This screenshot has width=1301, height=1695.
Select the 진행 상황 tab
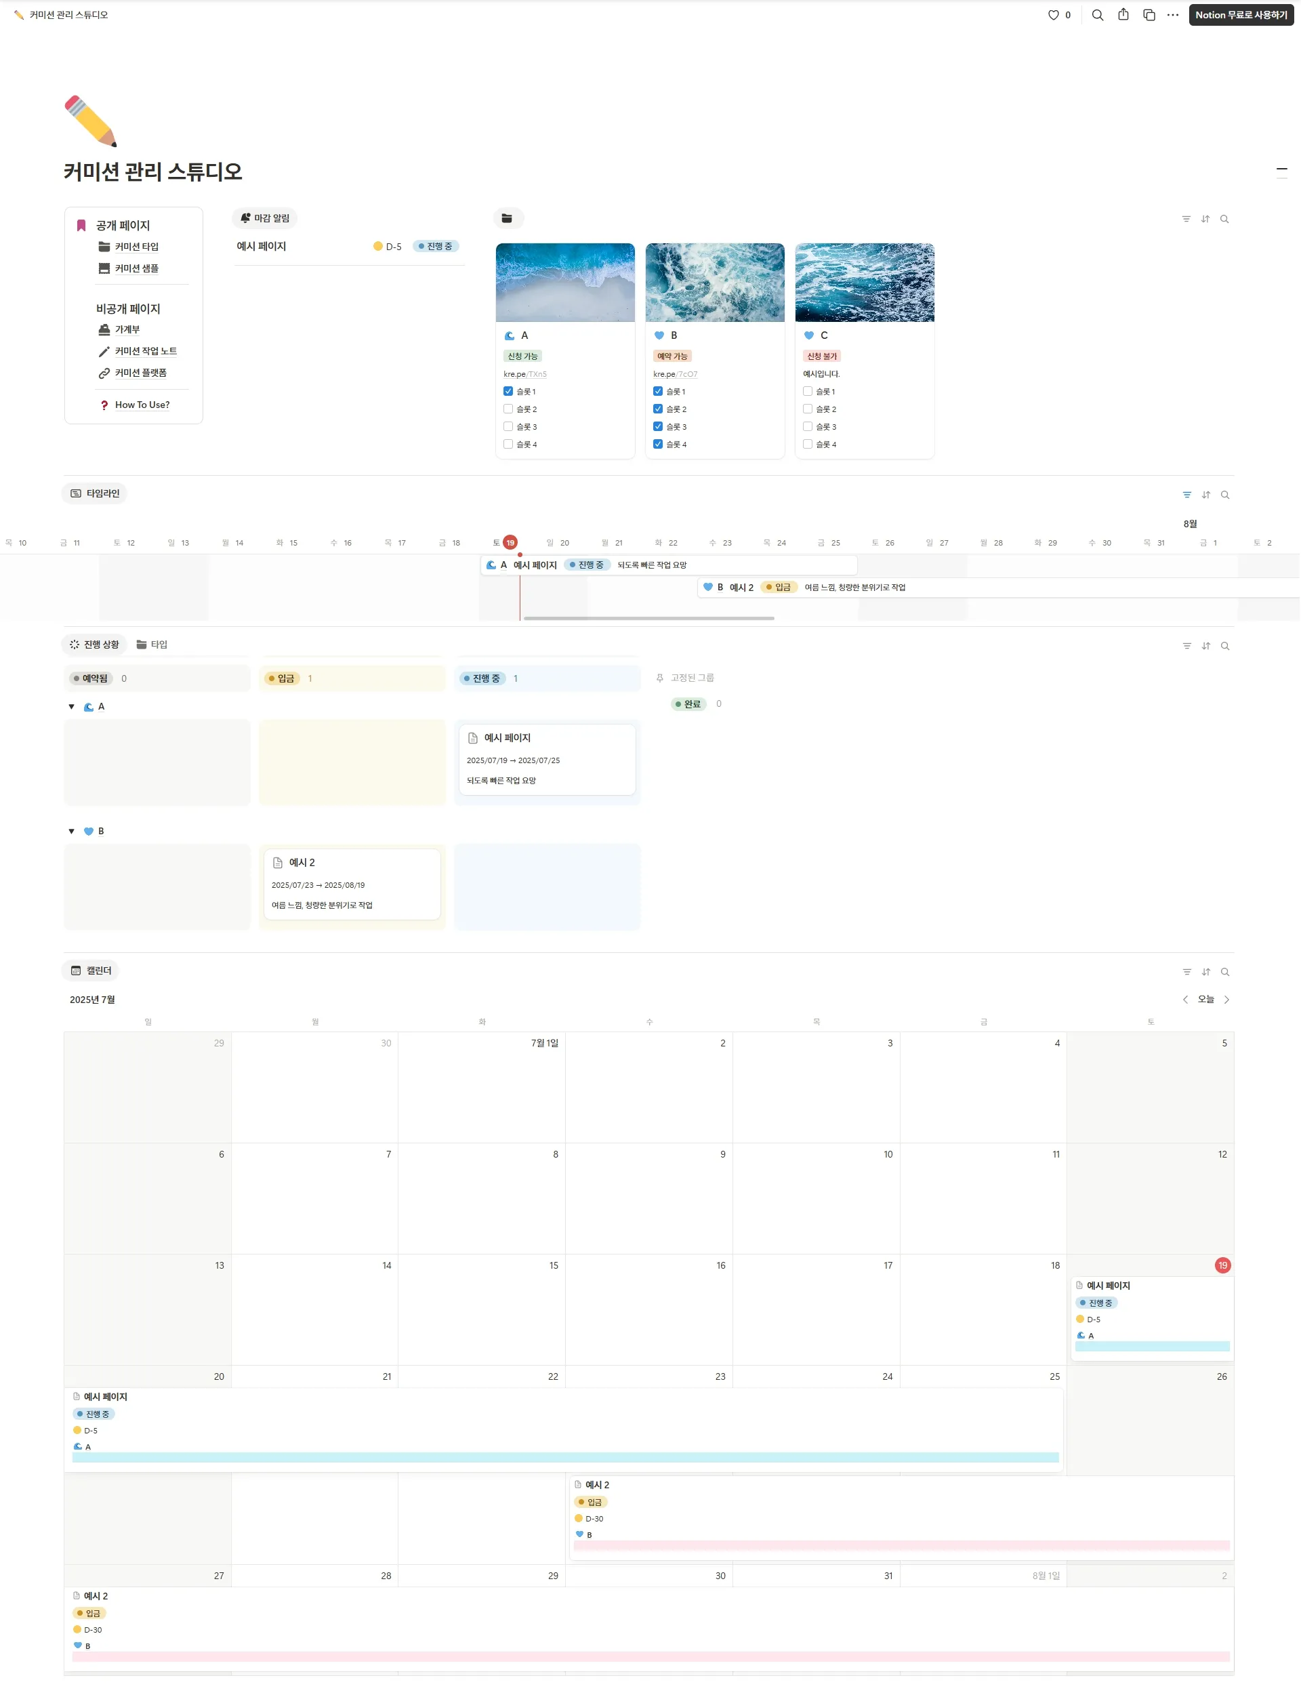tap(94, 645)
